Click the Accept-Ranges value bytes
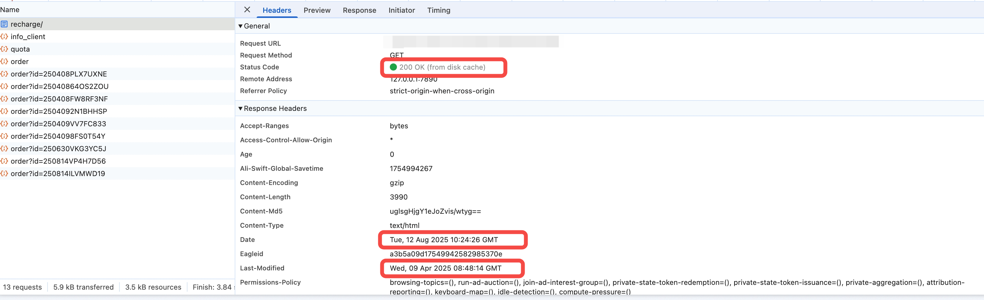This screenshot has width=984, height=300. point(399,126)
